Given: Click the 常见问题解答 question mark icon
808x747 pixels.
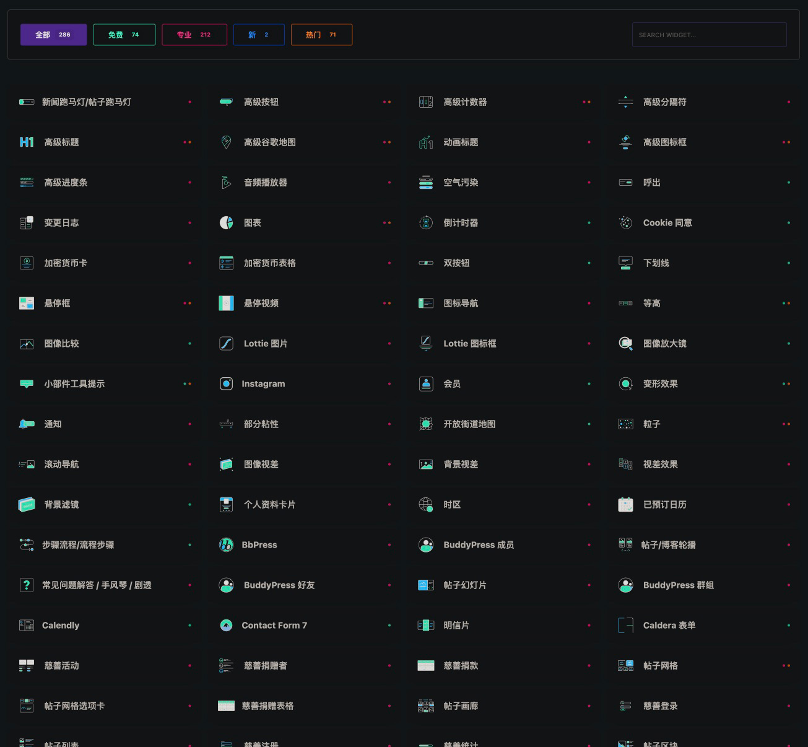Looking at the screenshot, I should [x=27, y=585].
